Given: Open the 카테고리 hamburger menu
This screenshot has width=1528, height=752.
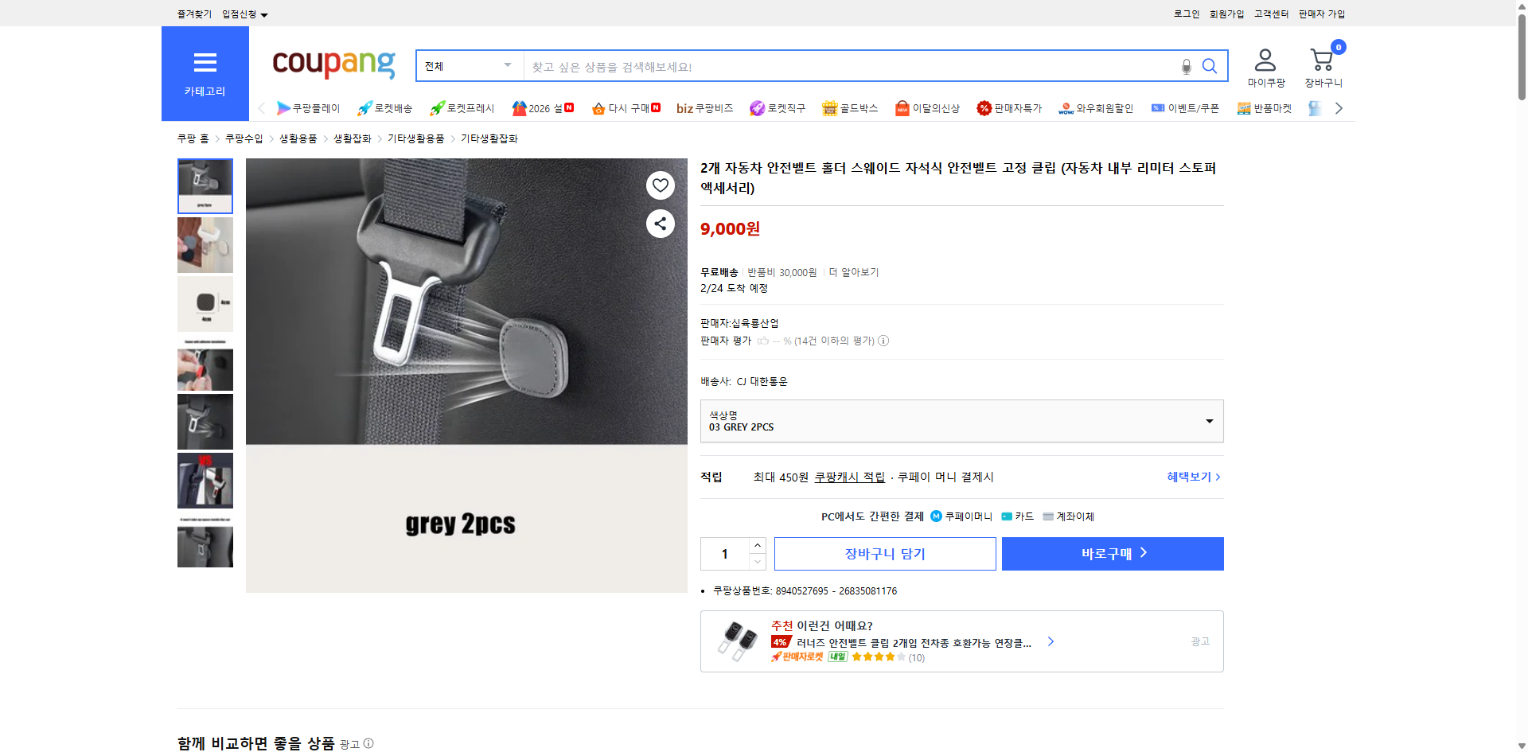Looking at the screenshot, I should coord(205,64).
